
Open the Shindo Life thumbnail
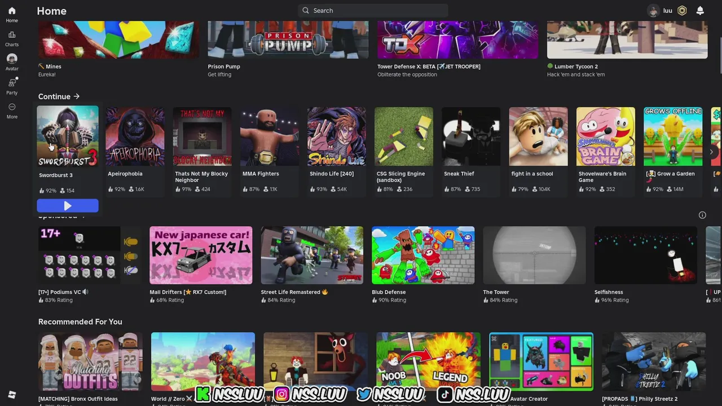(x=337, y=136)
